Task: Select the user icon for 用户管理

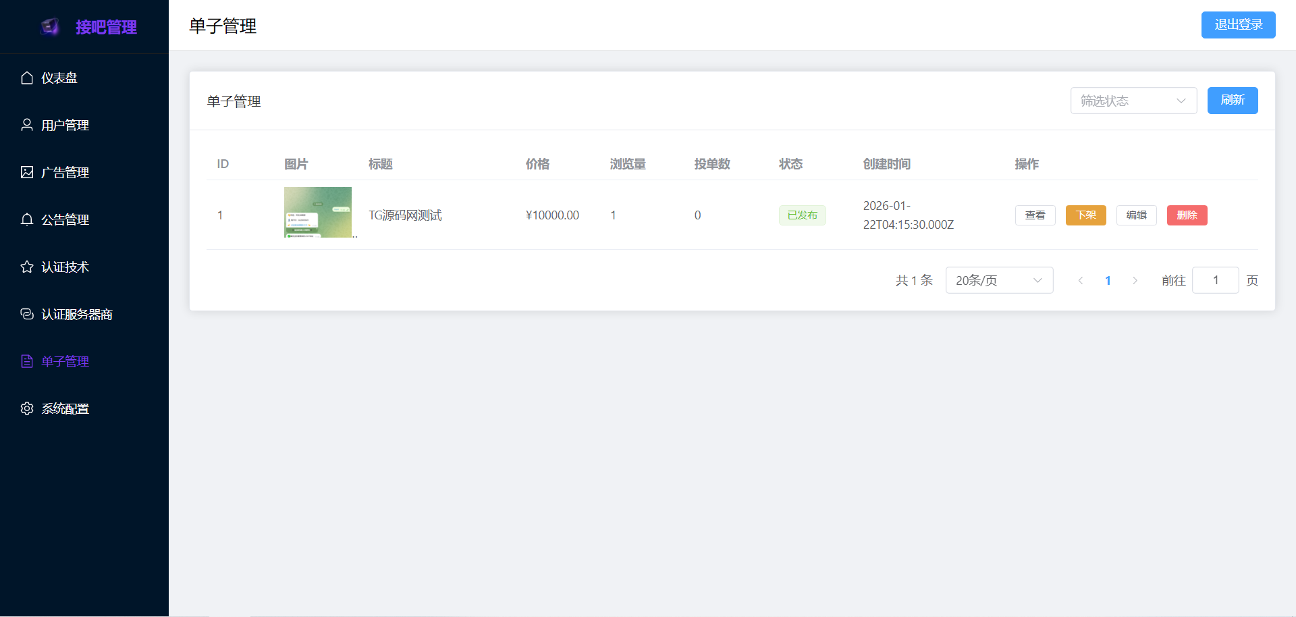Action: (x=27, y=125)
